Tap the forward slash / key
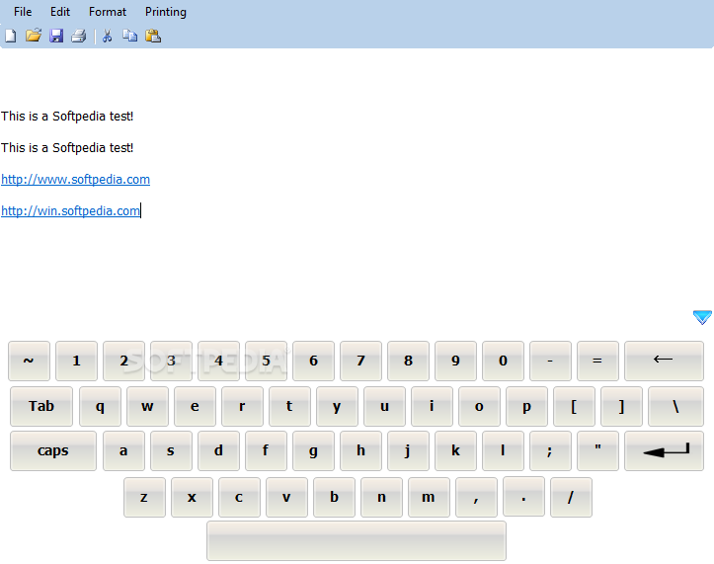This screenshot has width=714, height=564. 571,498
